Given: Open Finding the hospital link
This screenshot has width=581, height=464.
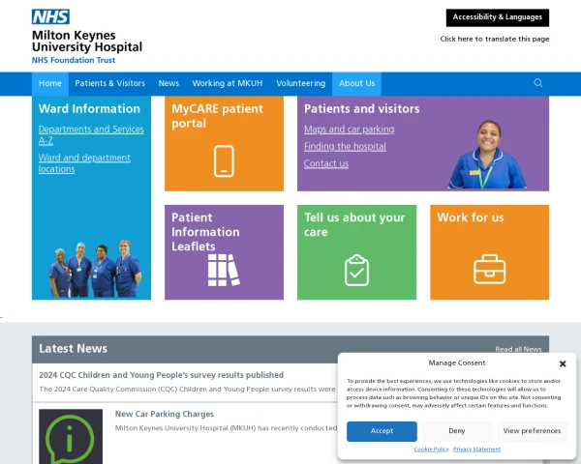Looking at the screenshot, I should tap(345, 147).
